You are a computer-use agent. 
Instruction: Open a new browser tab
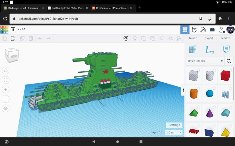pos(140,8)
